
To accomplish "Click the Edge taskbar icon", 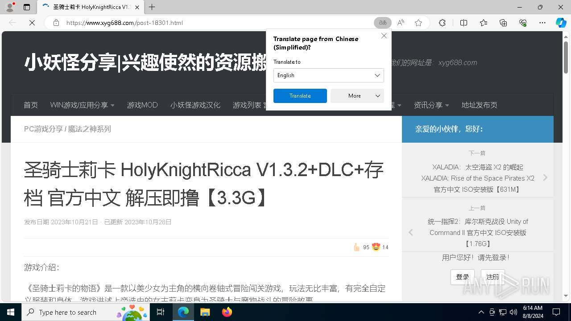I will (x=183, y=312).
